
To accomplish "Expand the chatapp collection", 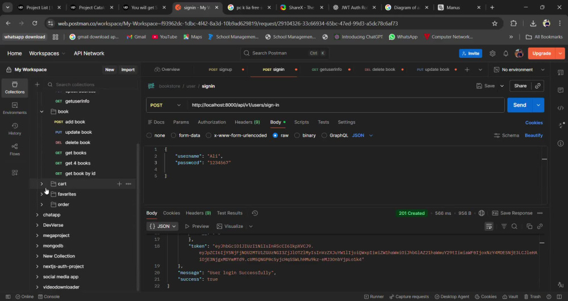I will [37, 215].
